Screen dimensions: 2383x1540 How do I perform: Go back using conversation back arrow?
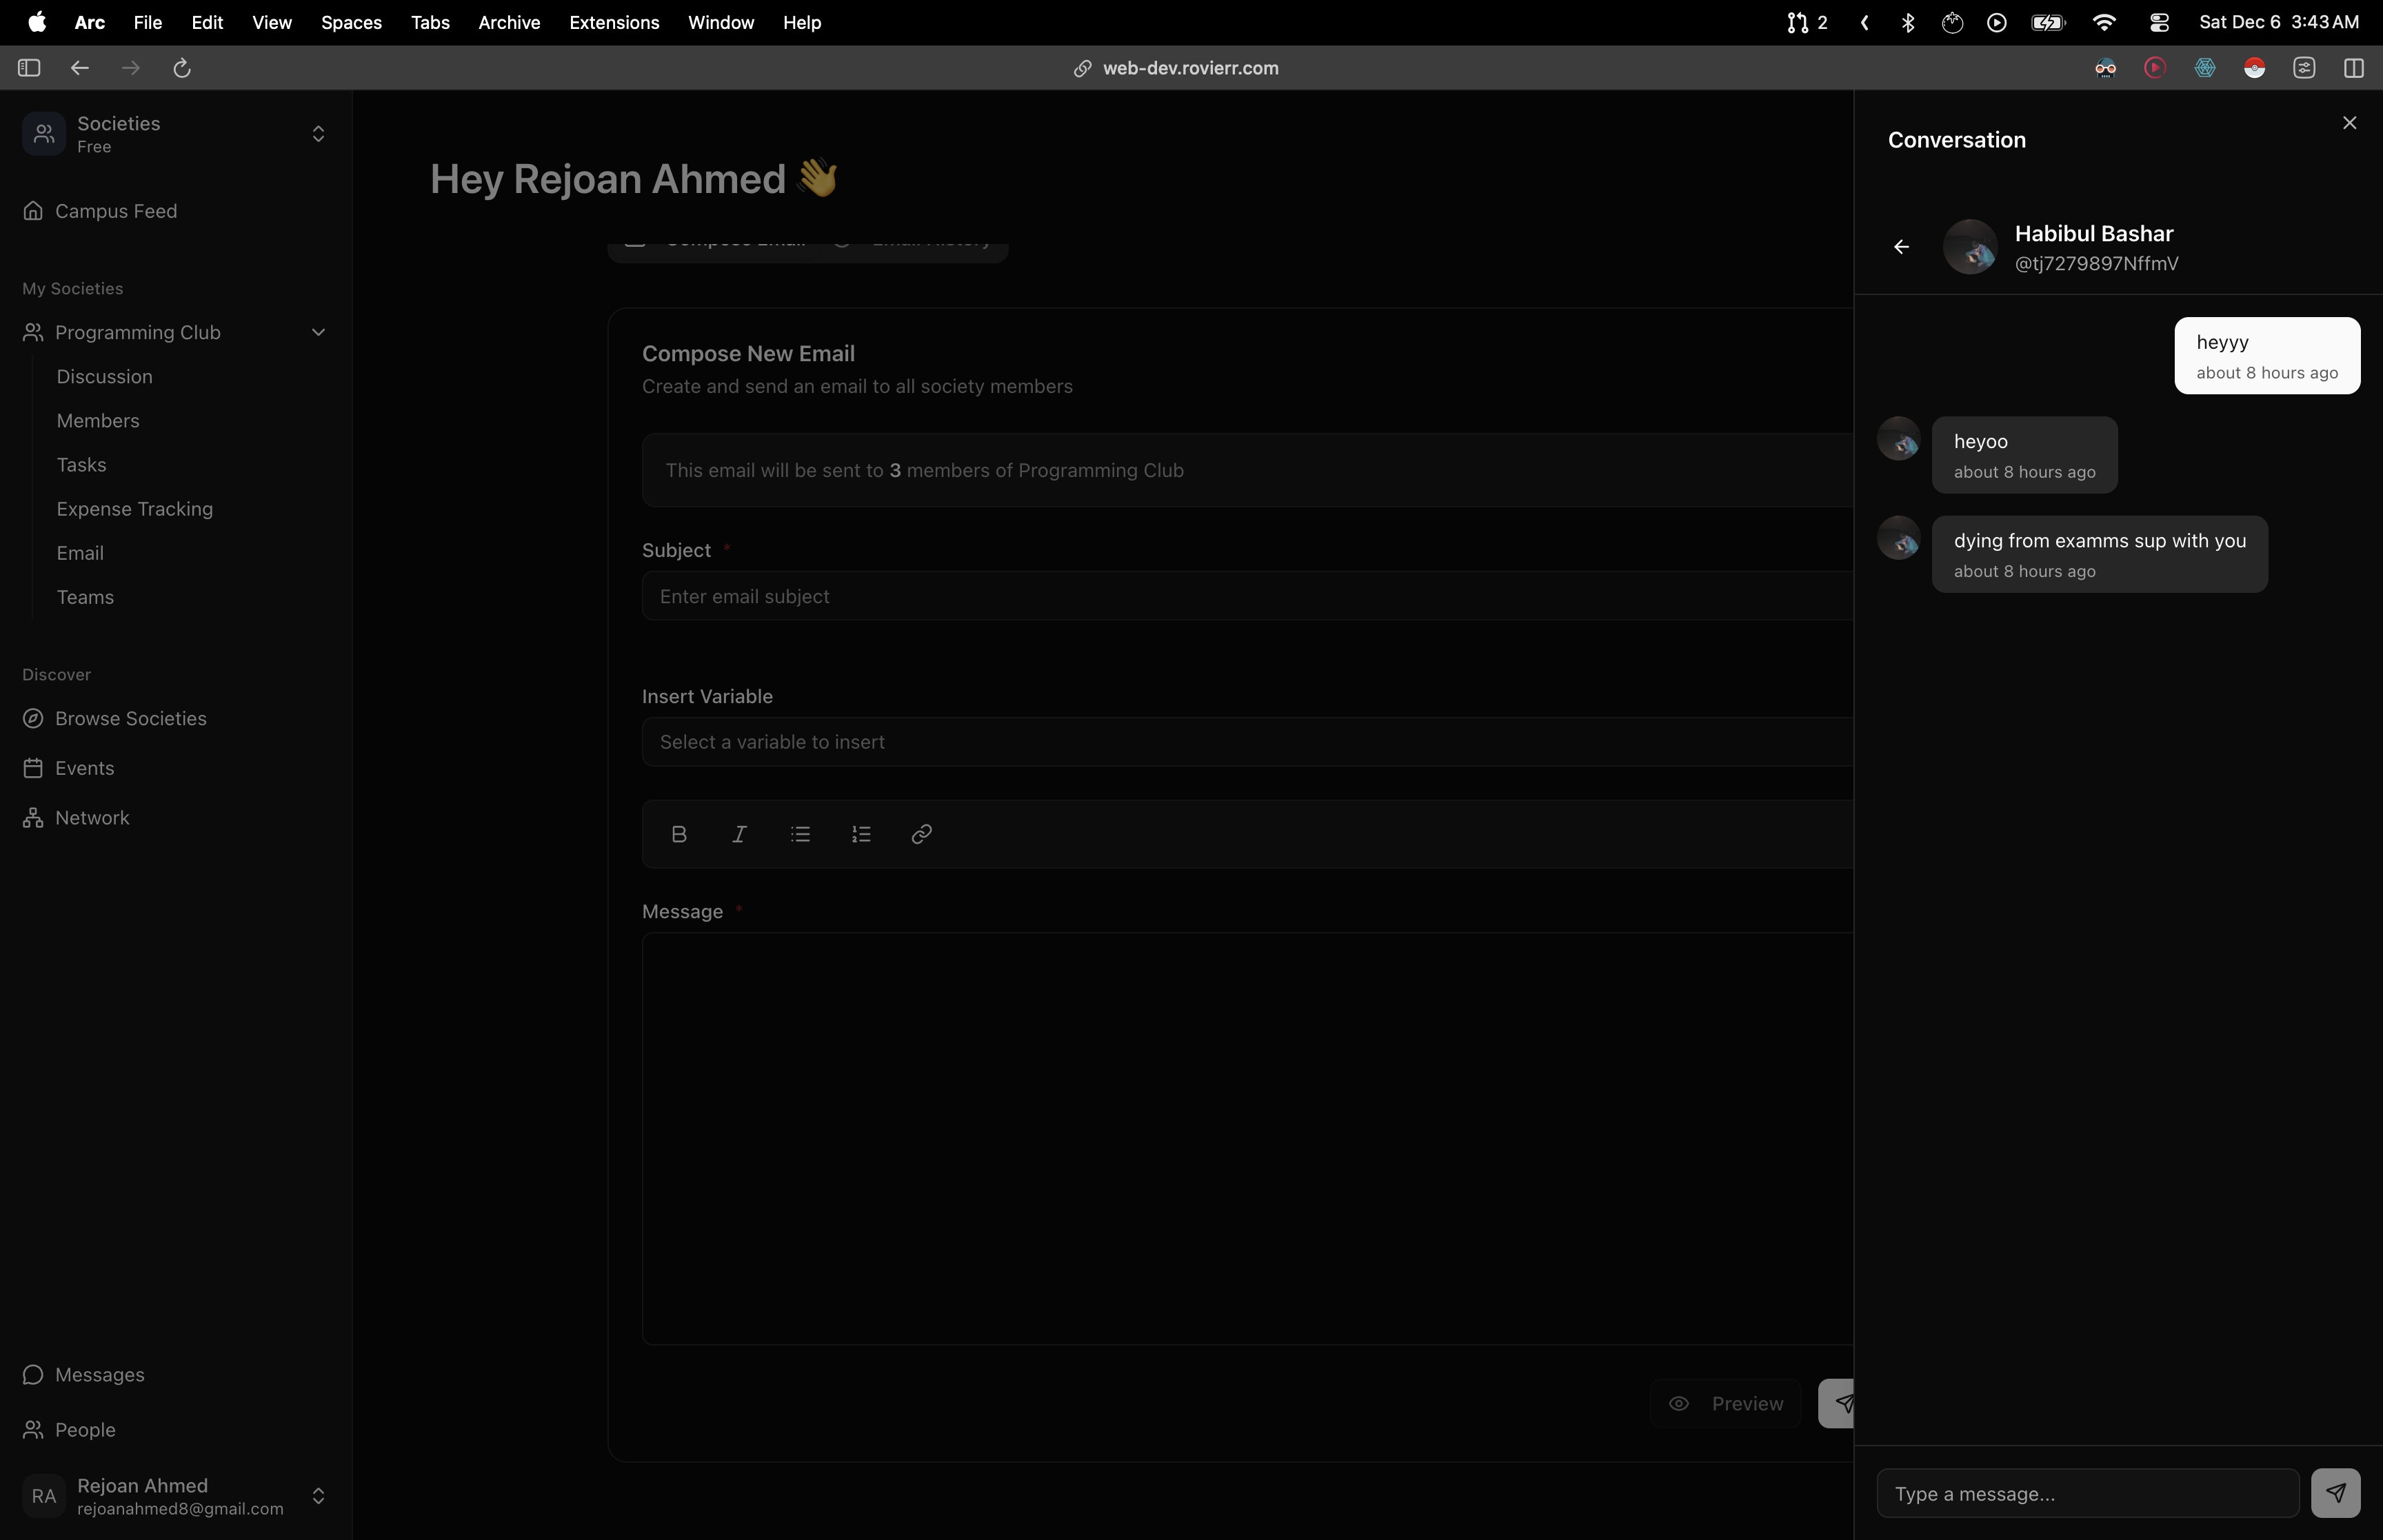click(x=1901, y=247)
